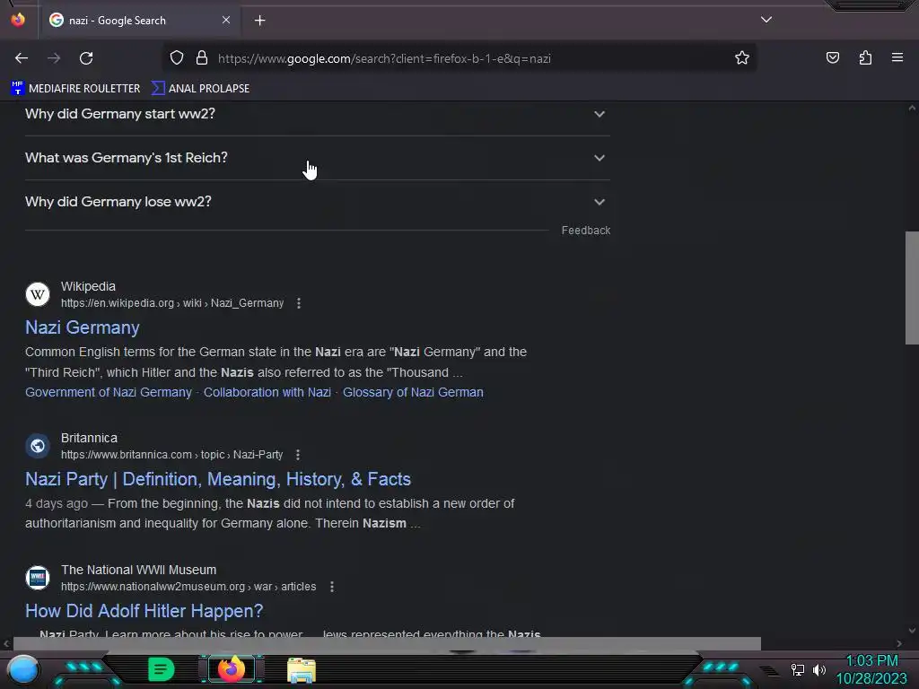This screenshot has height=689, width=919.
Task: Click the scroll left arrow
Action: (x=6, y=643)
